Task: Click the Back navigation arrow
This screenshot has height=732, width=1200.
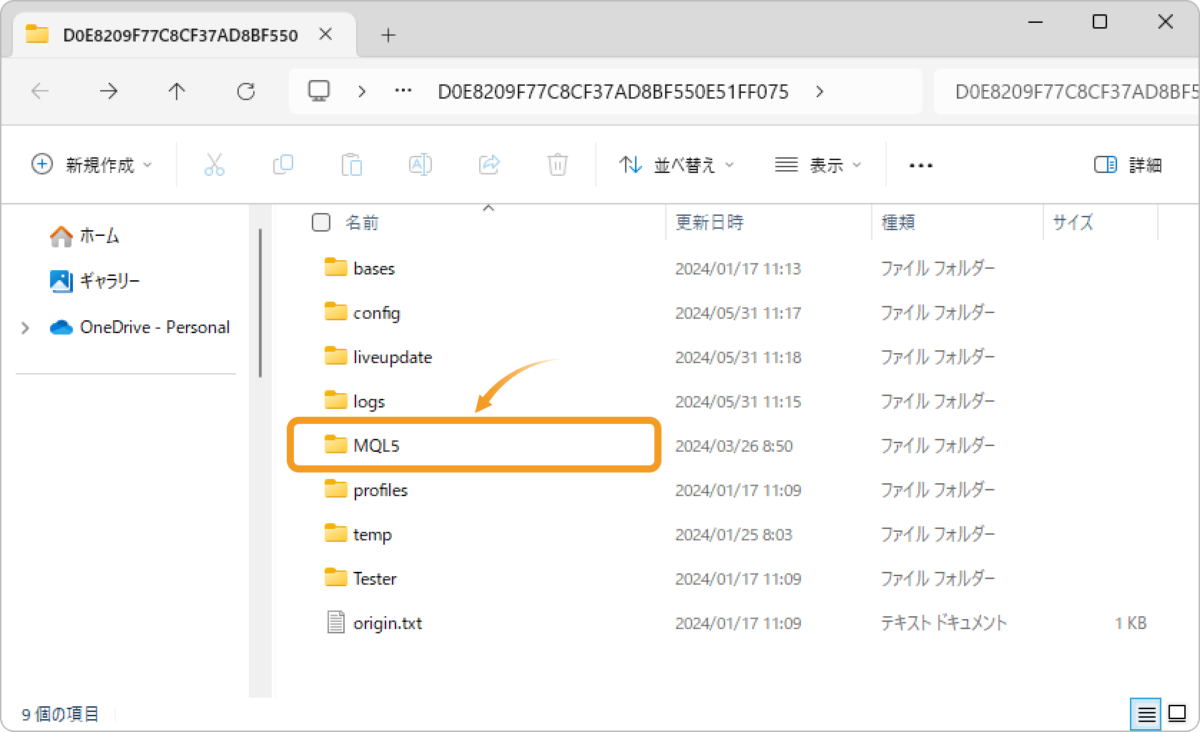Action: coord(40,91)
